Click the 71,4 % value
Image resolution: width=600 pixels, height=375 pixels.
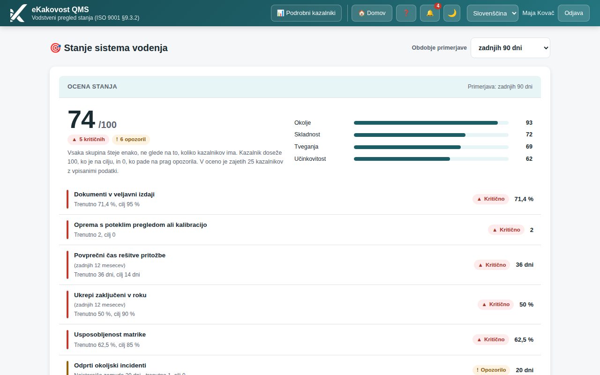pos(524,199)
